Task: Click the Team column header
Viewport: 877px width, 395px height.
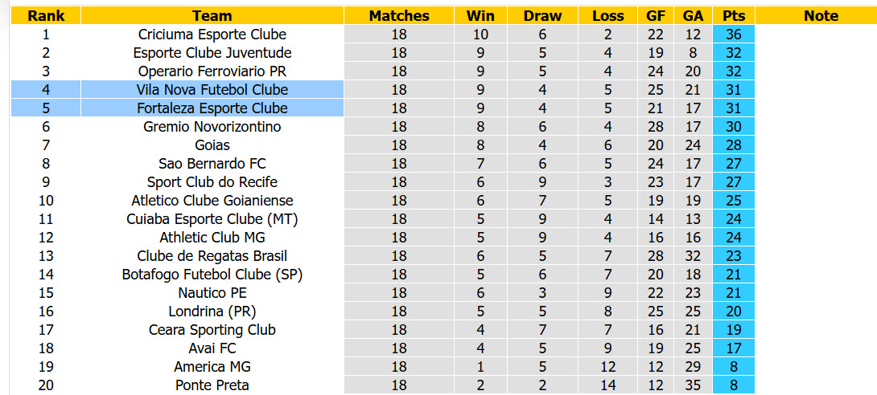Action: tap(212, 15)
